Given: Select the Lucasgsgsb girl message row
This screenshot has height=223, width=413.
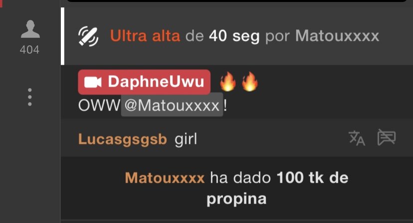Looking at the screenshot, I should coord(237,138).
